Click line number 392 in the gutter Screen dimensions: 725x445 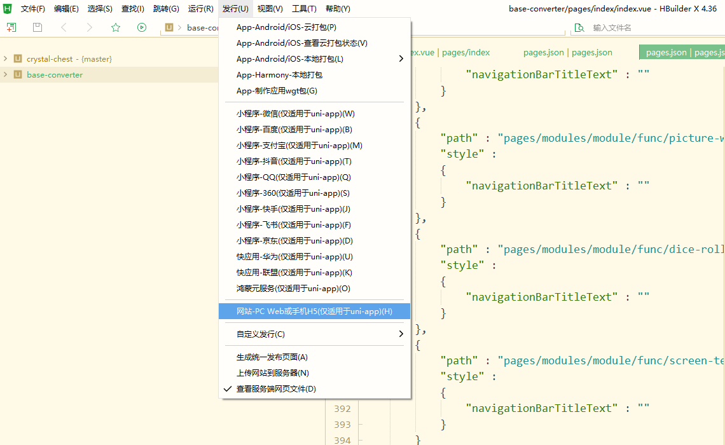click(x=342, y=409)
